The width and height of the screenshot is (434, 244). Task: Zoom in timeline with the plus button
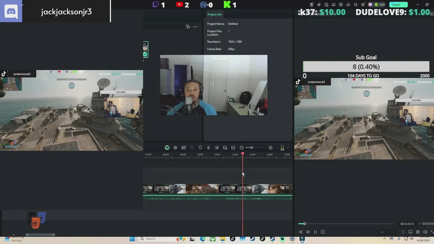[x=271, y=148]
